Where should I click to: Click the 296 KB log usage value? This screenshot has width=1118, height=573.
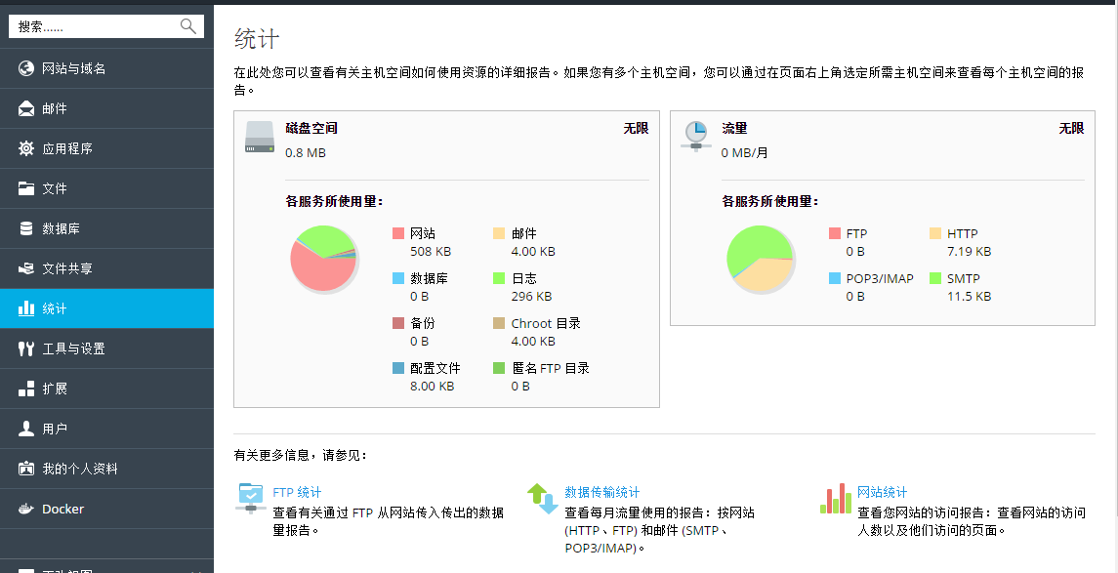[x=531, y=297]
